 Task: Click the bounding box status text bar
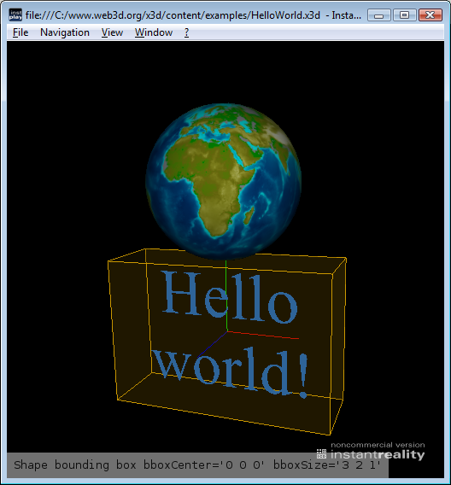coord(197,465)
